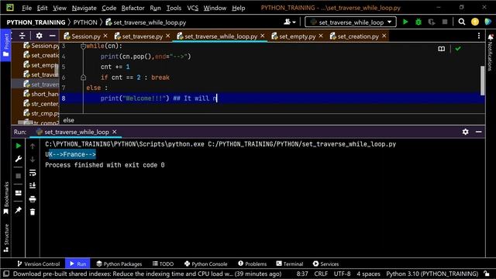Screen dimensions: 496x279
Task: Open the Refactor menu
Action: 133,8
